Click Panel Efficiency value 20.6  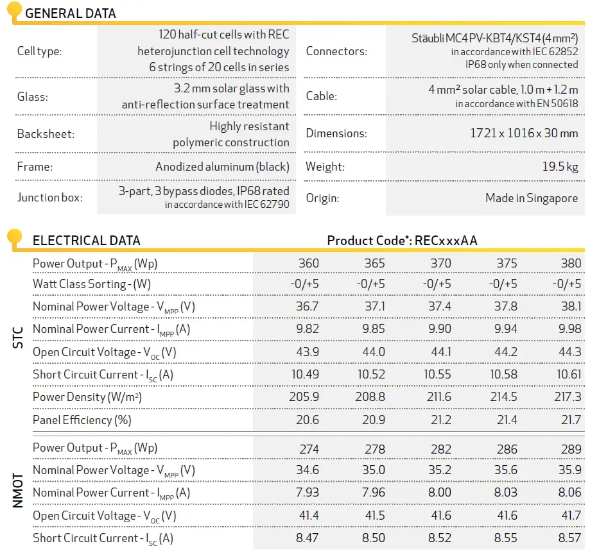click(308, 420)
